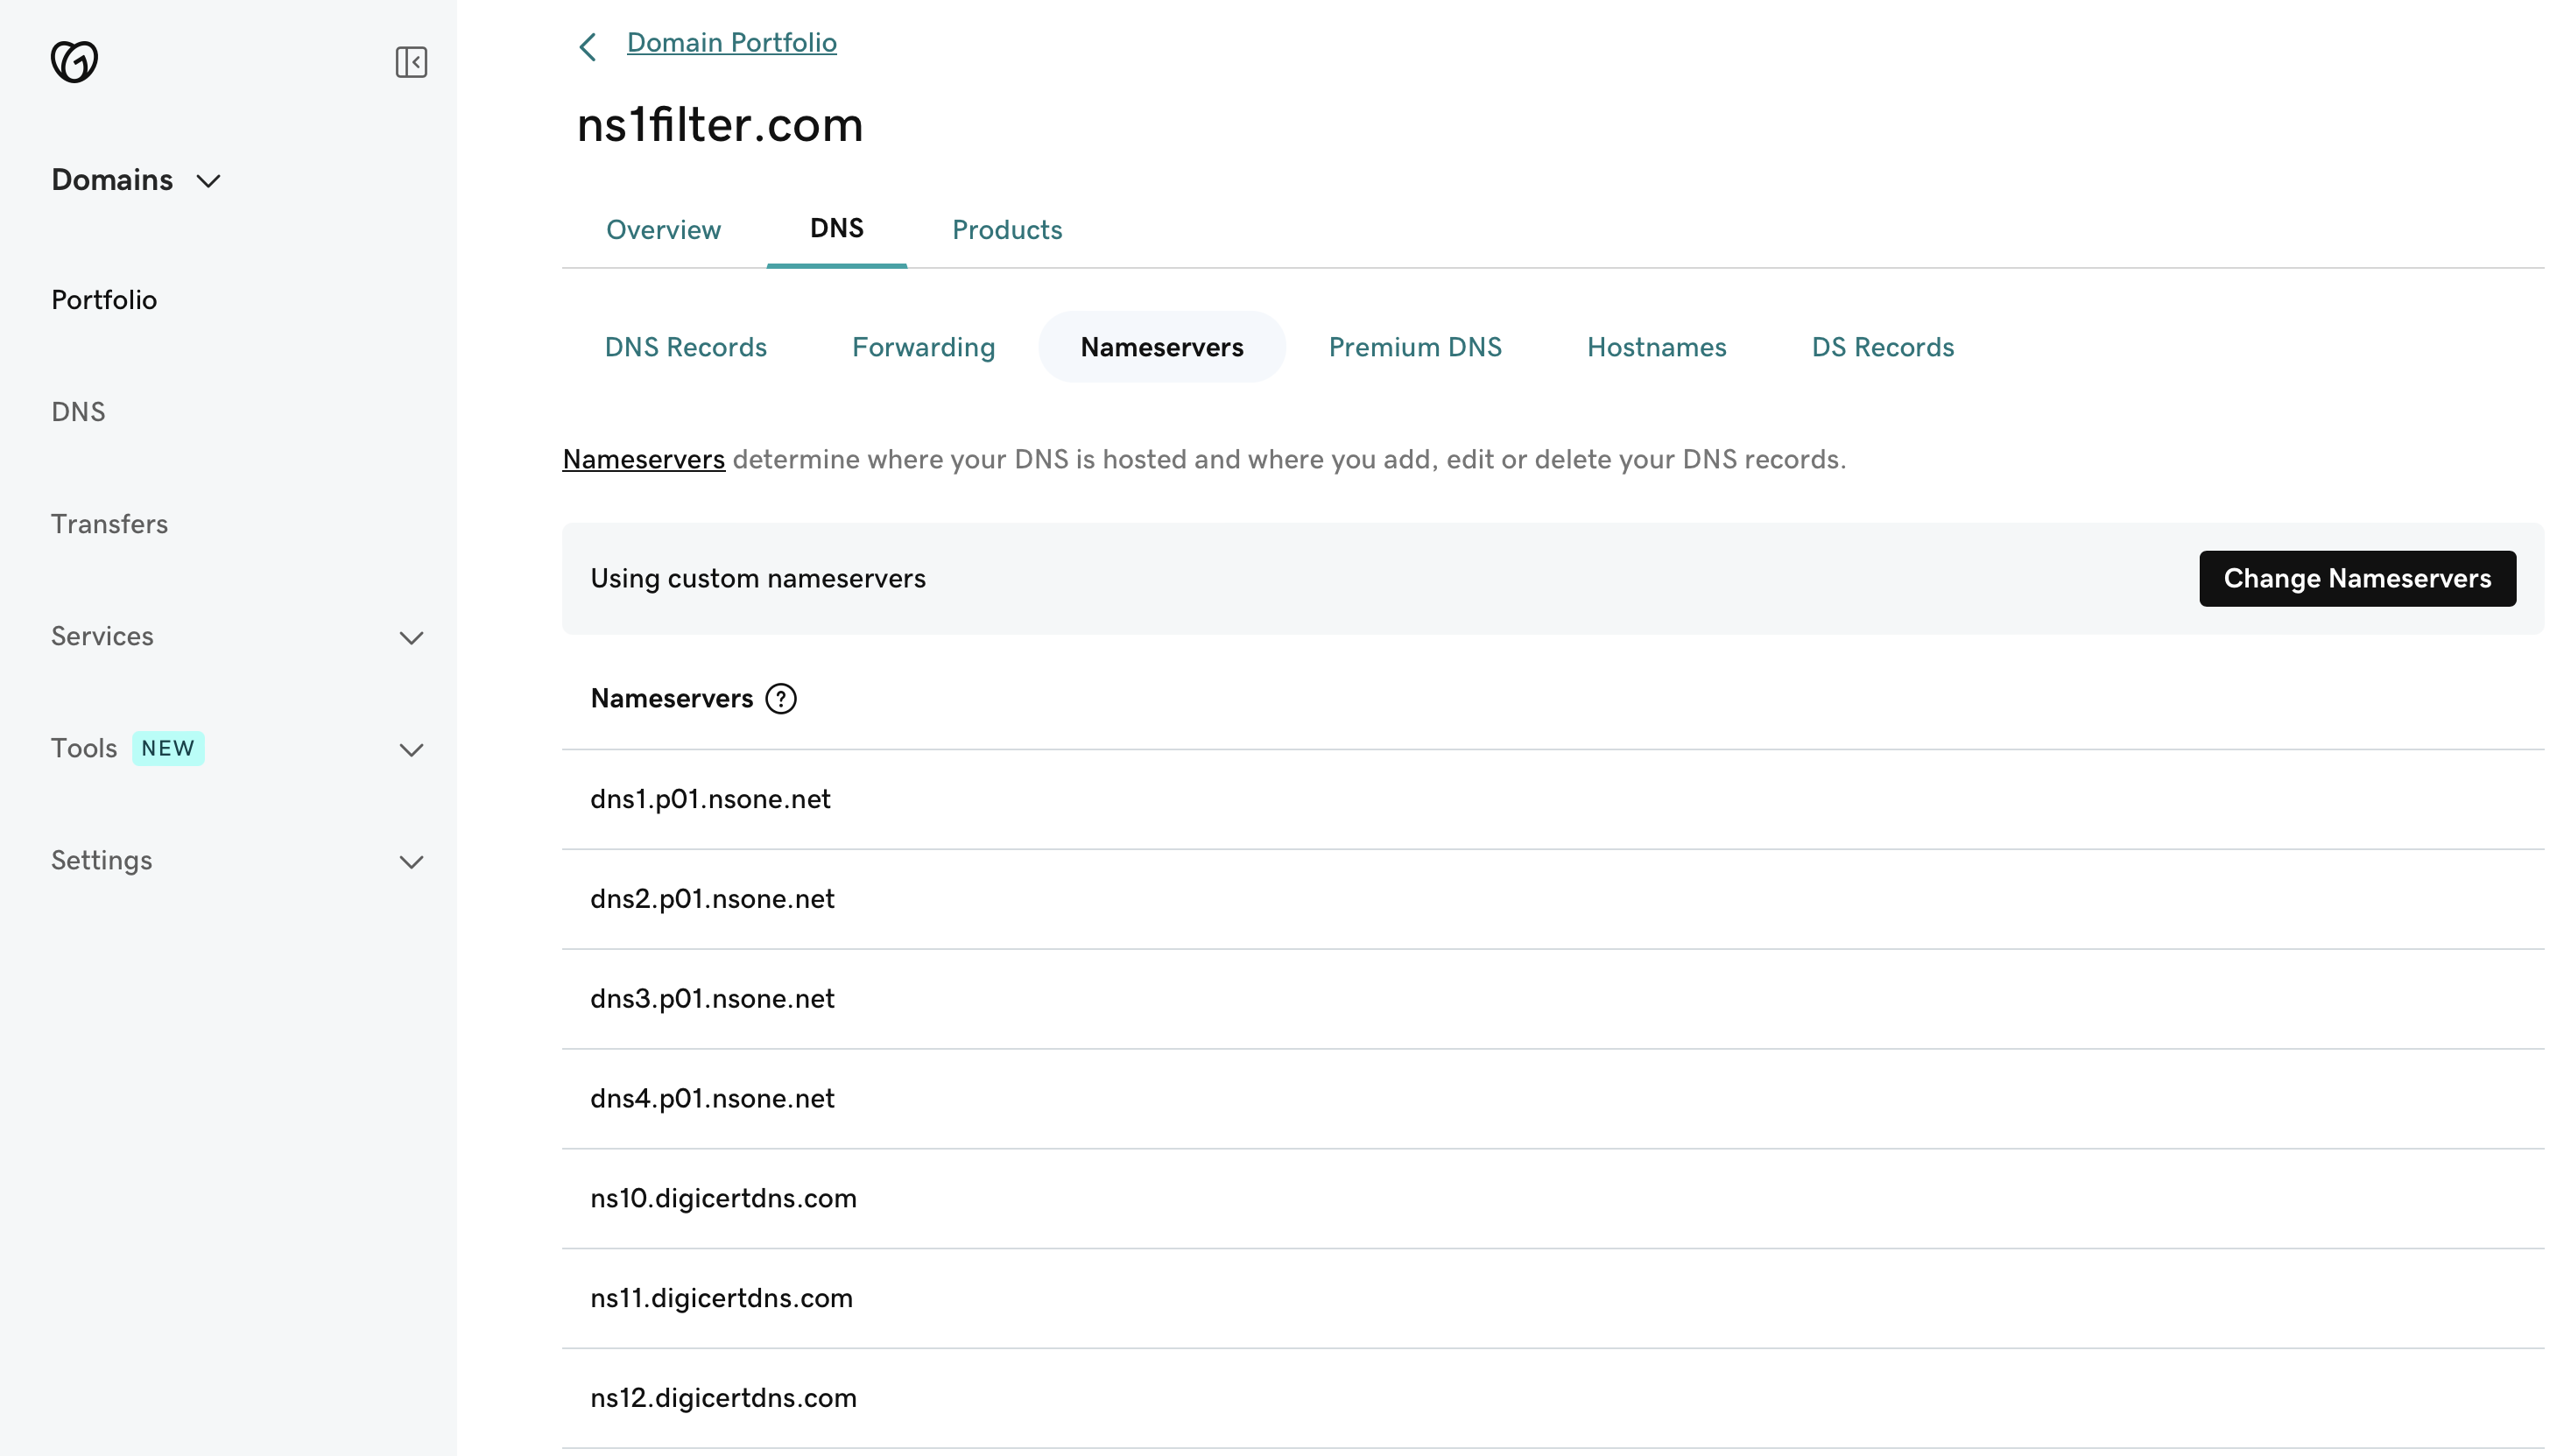The width and height of the screenshot is (2571, 1456).
Task: Expand the Services section chevron
Action: coord(411,638)
